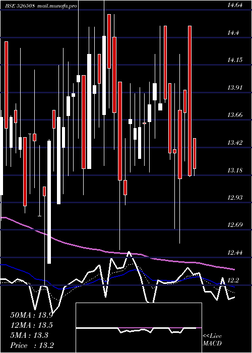252x353 pixels.
Task: Click the 12.93 price axis label
Action: coord(235,198)
